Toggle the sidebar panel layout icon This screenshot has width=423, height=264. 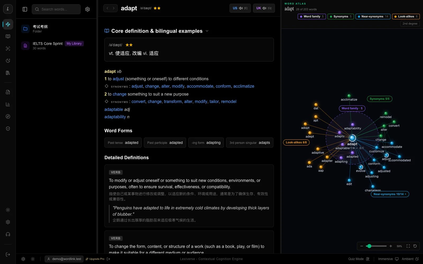pyautogui.click(x=25, y=9)
